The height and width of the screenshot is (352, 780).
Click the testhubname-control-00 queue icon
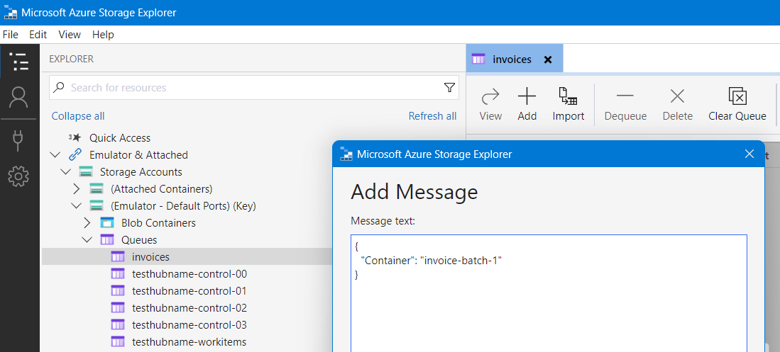point(117,274)
